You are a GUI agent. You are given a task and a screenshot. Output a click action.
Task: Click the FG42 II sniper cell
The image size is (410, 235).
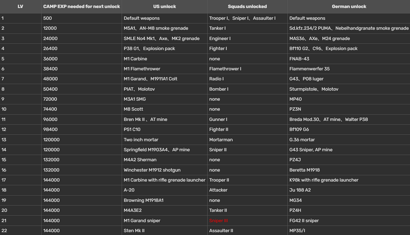point(349,221)
